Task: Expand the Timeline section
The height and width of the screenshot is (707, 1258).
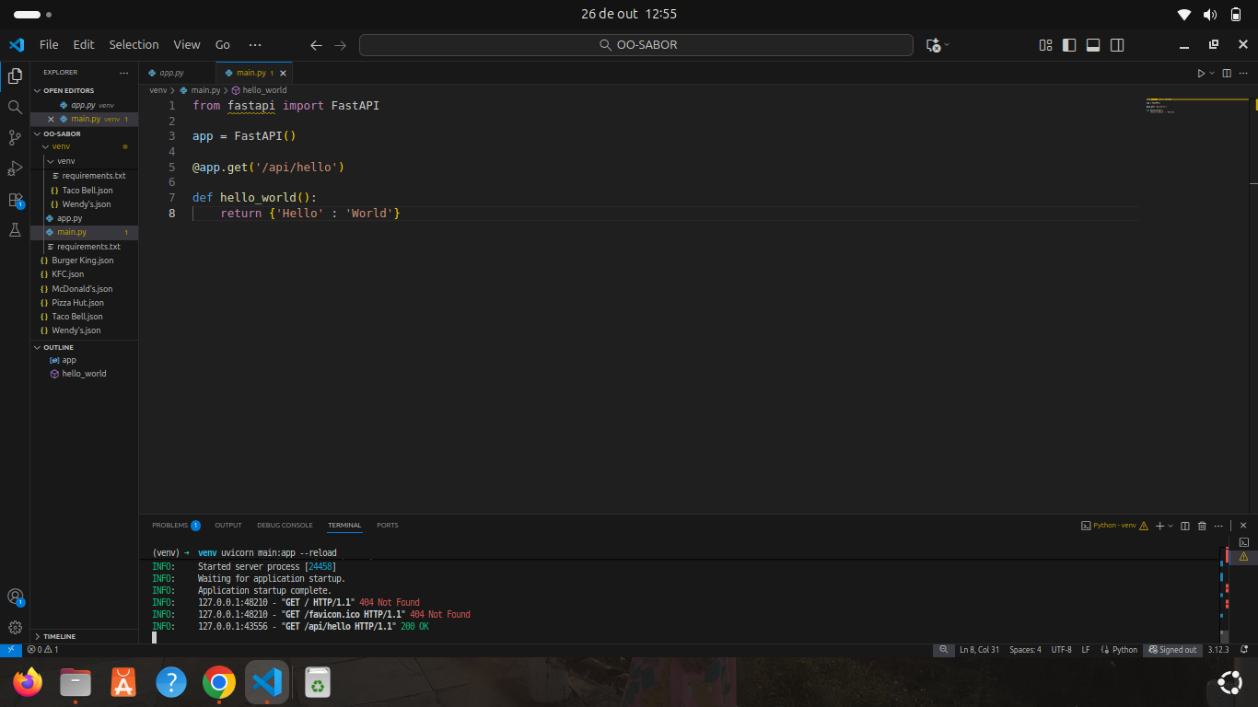Action: point(59,636)
